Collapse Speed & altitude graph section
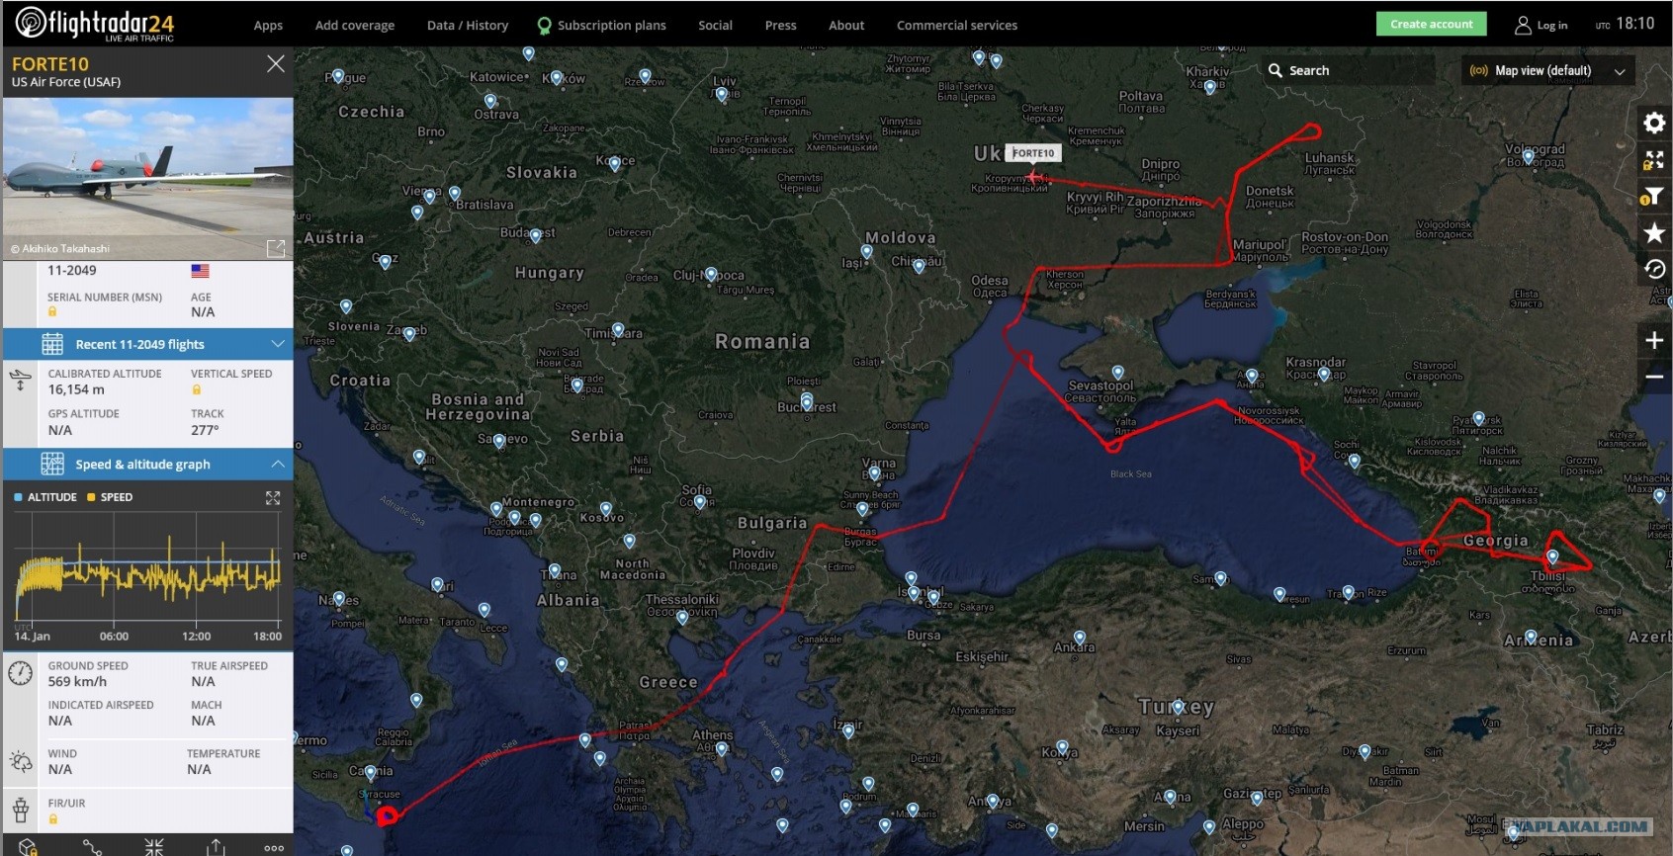Viewport: 1673px width, 856px height. pyautogui.click(x=148, y=464)
